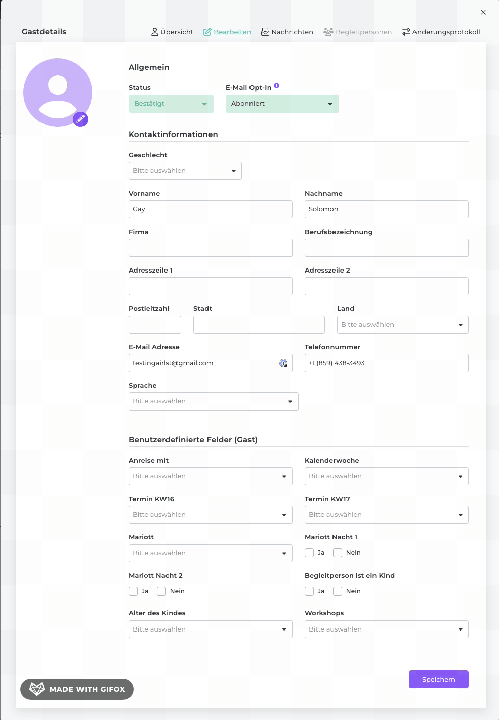
Task: Click the Änderungsprotokoll arrows icon
Action: (406, 32)
